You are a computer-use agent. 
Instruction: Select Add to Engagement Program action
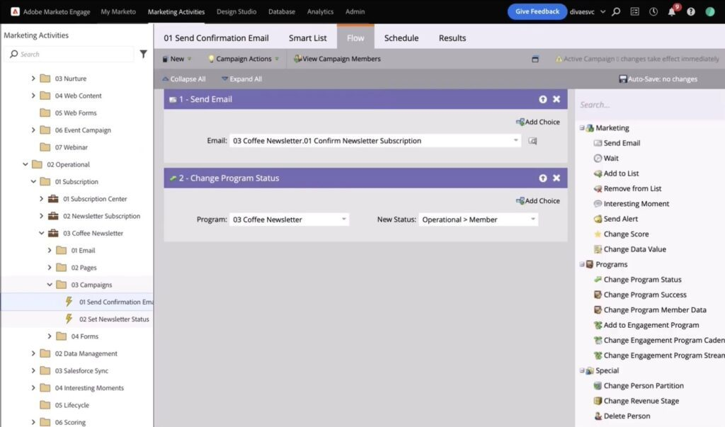click(x=646, y=325)
